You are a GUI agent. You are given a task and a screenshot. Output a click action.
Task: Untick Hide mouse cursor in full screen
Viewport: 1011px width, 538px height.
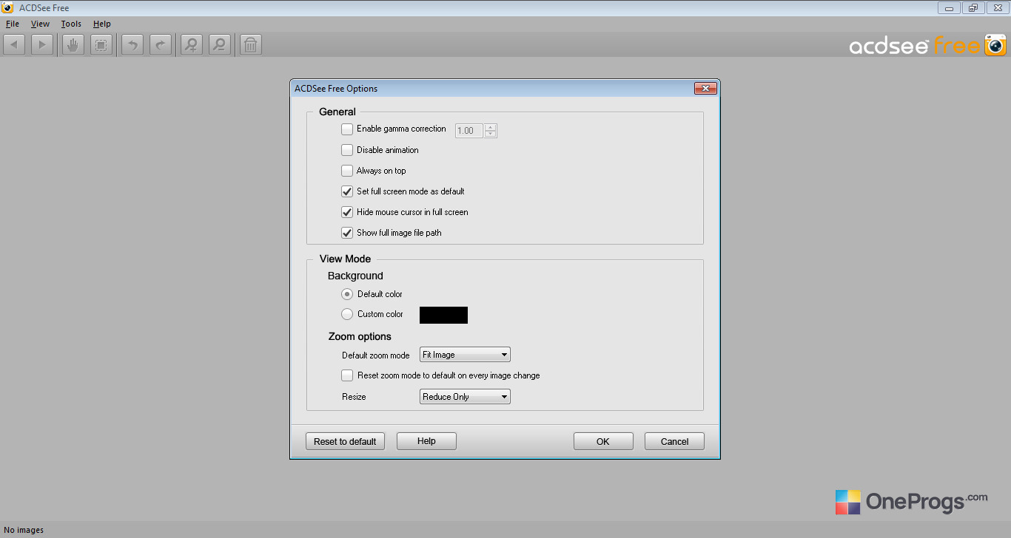[347, 212]
